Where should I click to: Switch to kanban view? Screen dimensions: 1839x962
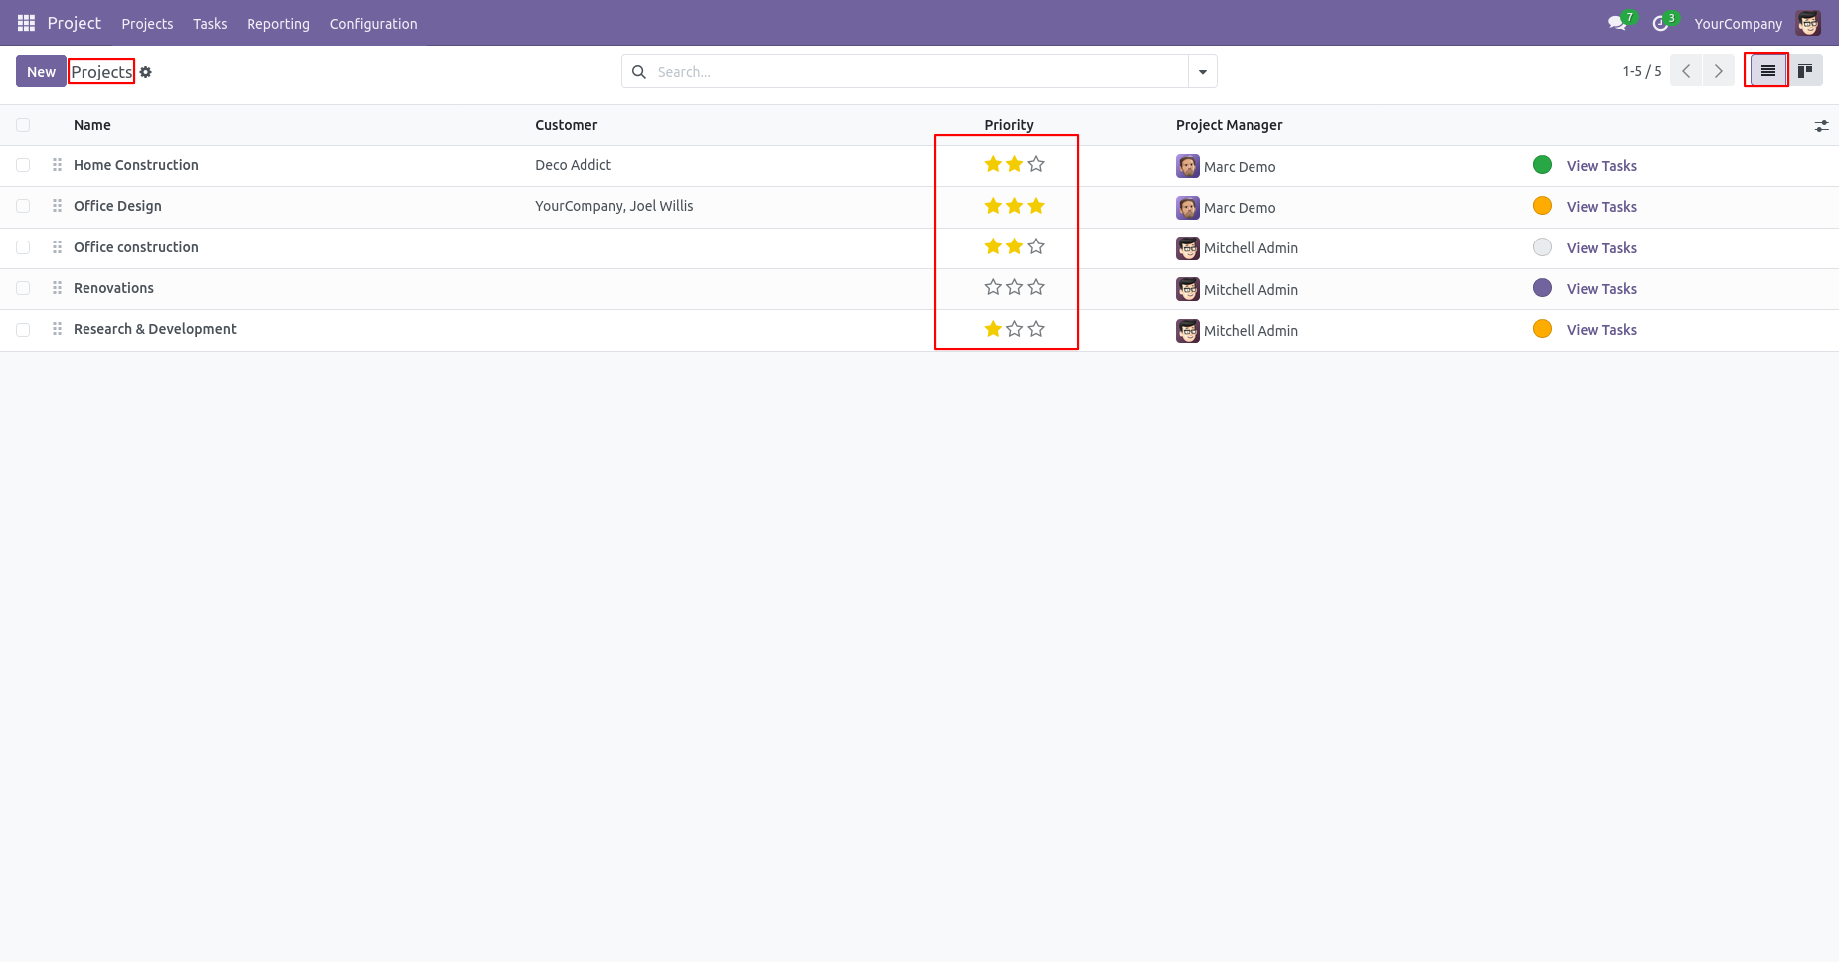pos(1805,71)
